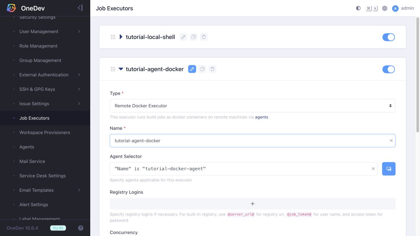Open admin user avatar menu
Image resolution: width=420 pixels, height=236 pixels.
403,8
